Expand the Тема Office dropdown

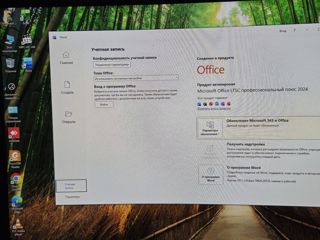point(136,78)
